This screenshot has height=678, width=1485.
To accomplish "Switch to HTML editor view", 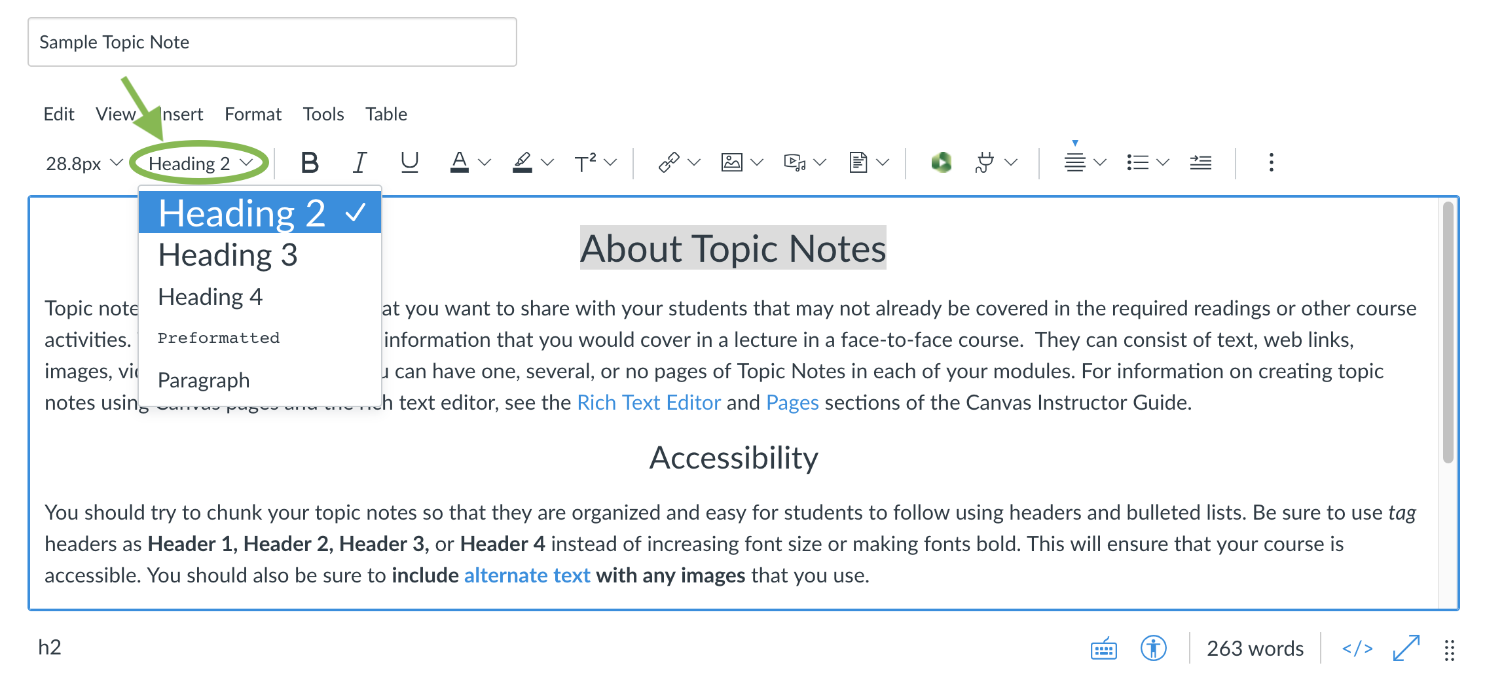I will pyautogui.click(x=1357, y=649).
